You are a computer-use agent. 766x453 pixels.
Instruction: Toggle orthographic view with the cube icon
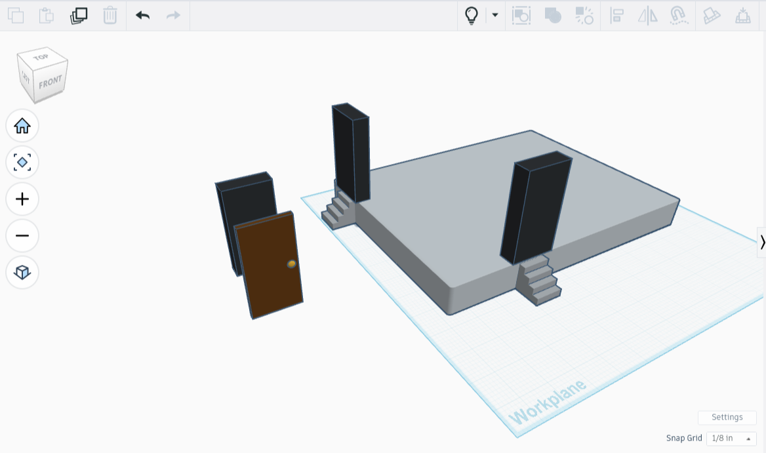coord(22,272)
